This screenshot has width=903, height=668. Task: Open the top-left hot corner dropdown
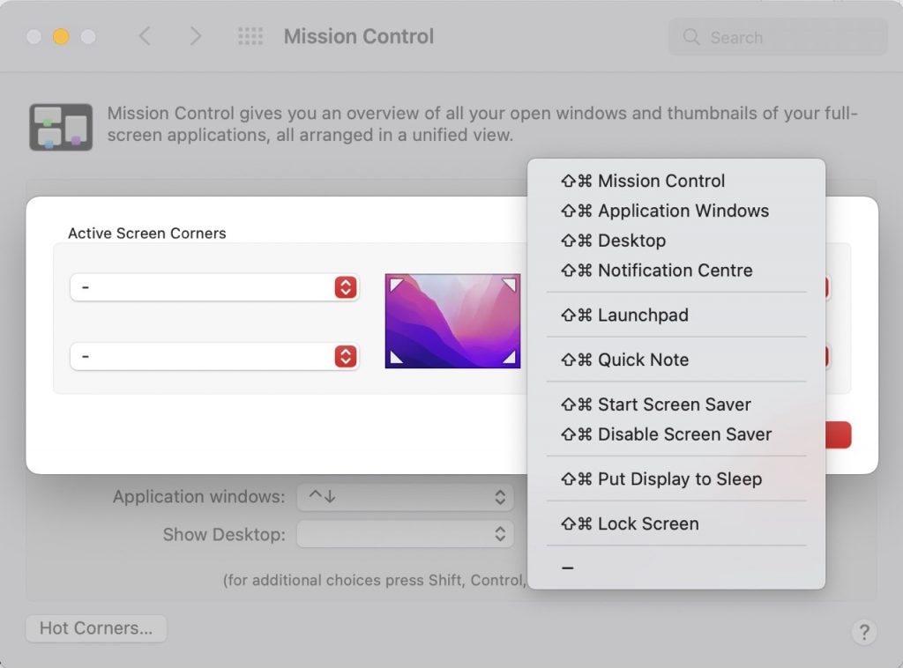pyautogui.click(x=214, y=287)
